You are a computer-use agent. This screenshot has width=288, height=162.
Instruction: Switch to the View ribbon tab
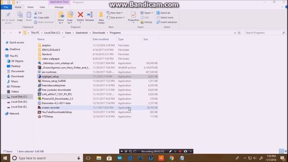point(42,7)
